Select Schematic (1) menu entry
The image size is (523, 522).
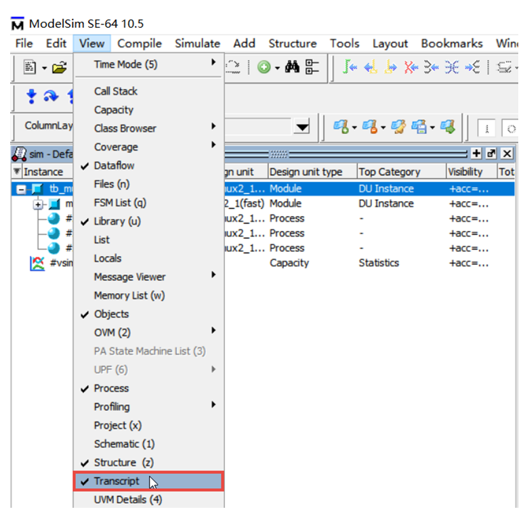coord(149,444)
